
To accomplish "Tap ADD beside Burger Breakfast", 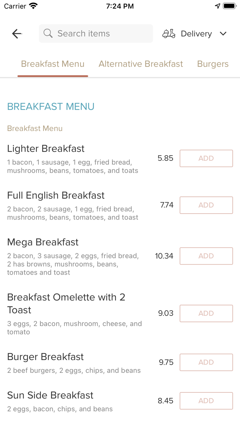I will click(206, 362).
